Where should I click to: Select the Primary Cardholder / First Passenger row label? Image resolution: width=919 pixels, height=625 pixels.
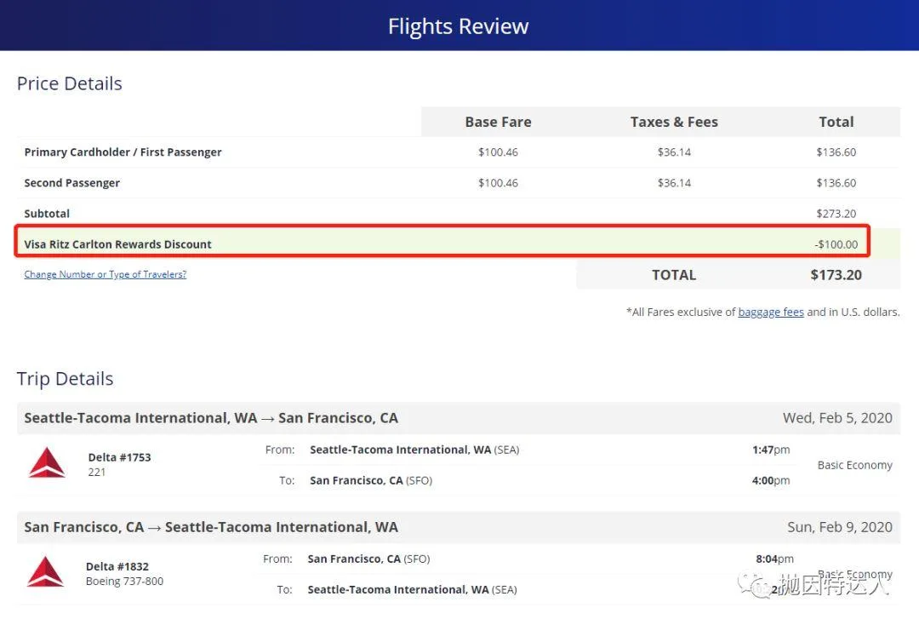(x=123, y=152)
